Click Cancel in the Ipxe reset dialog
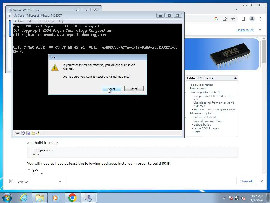This screenshot has height=203, width=270. click(134, 89)
